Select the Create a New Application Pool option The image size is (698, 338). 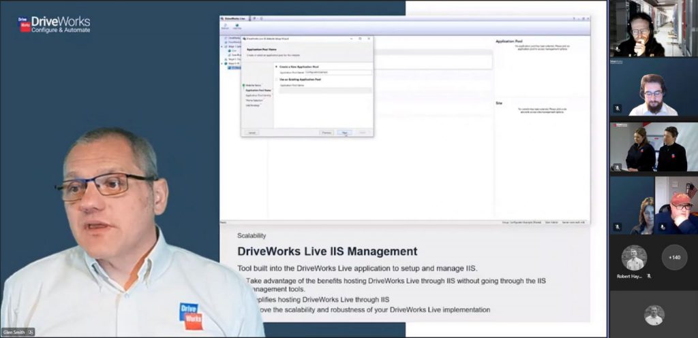tap(296, 67)
